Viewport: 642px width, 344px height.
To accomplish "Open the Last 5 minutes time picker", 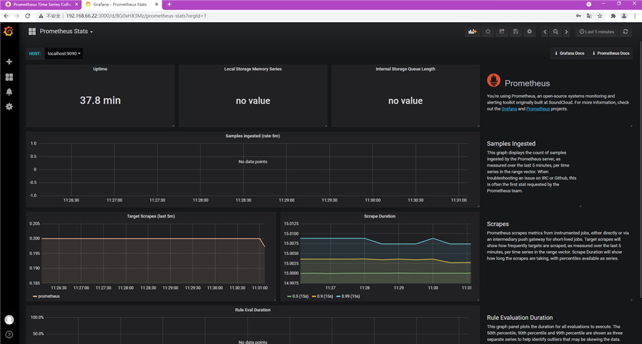I will point(596,31).
